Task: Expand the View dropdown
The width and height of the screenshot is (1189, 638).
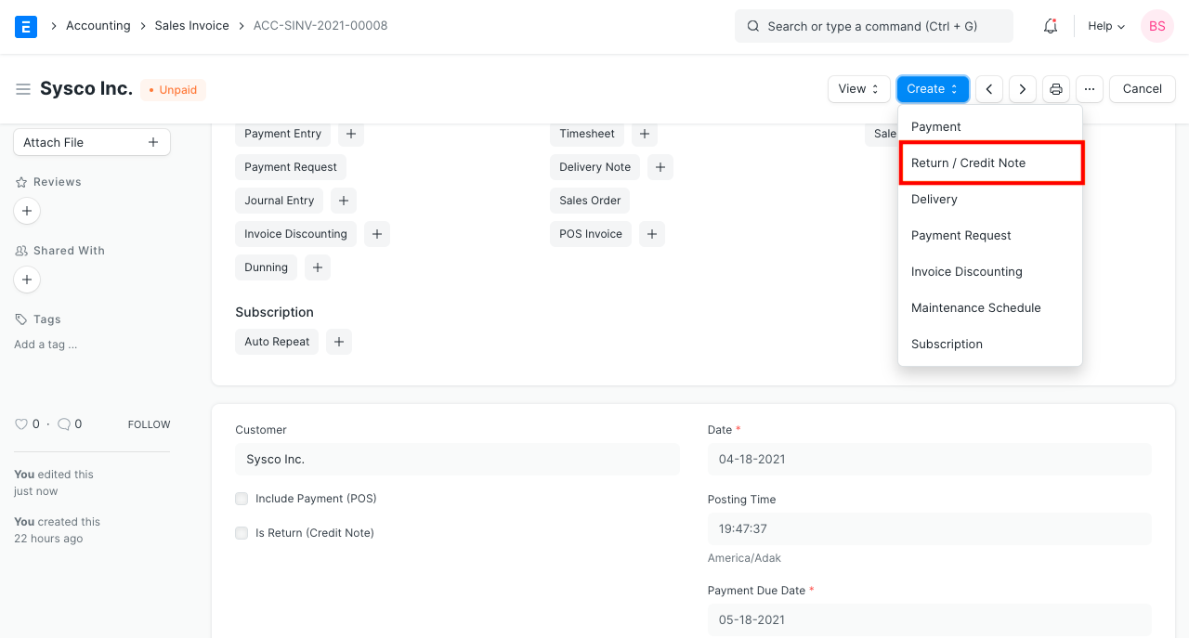Action: (858, 89)
